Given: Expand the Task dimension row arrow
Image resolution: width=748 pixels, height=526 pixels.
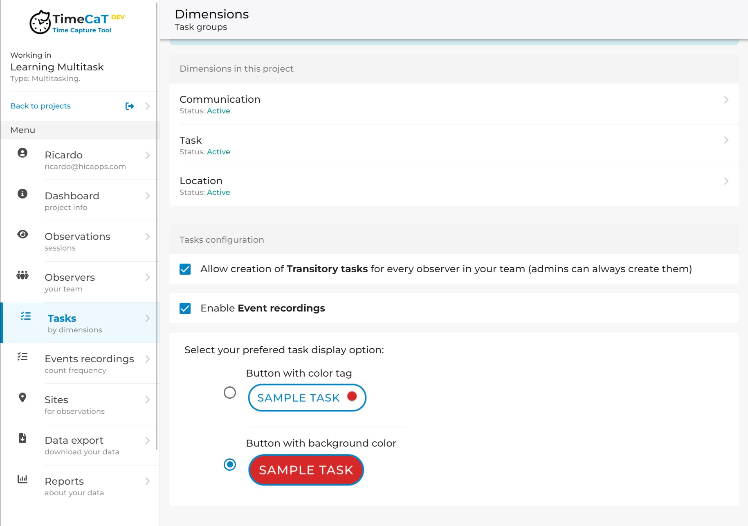Looking at the screenshot, I should 726,140.
